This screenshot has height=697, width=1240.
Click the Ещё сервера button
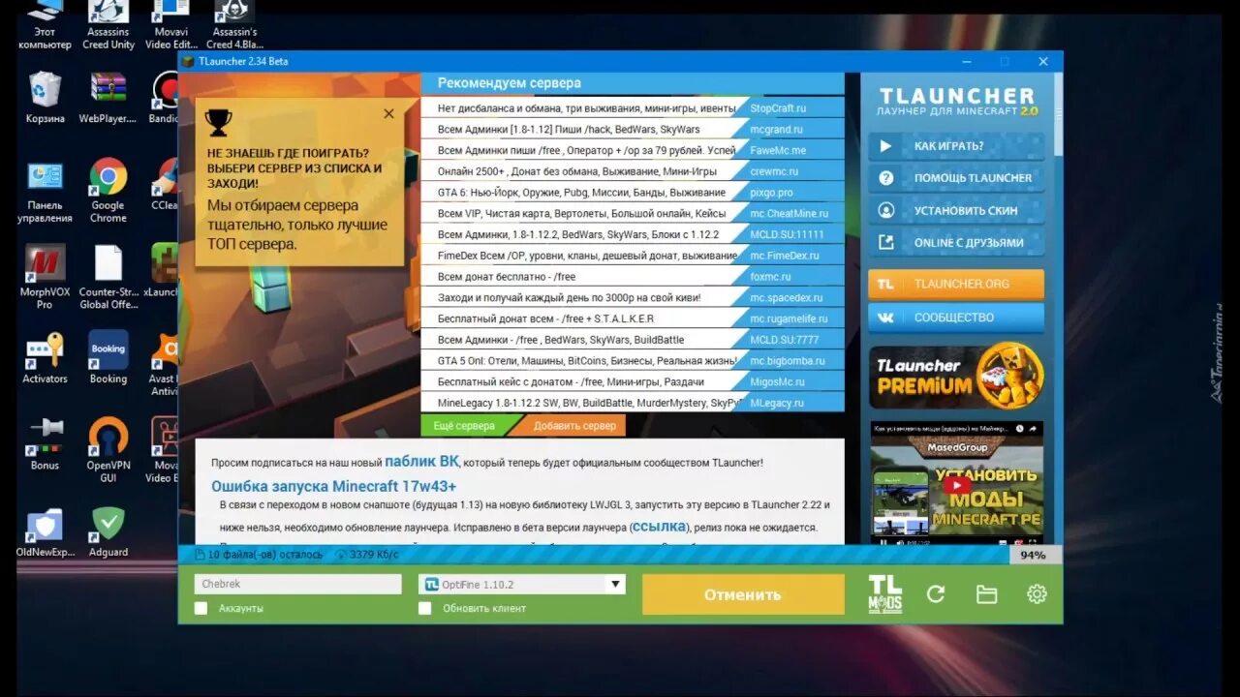(464, 426)
